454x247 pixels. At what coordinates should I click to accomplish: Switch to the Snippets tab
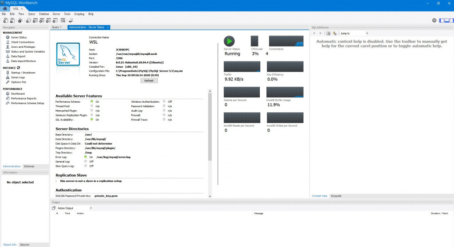click(x=336, y=196)
